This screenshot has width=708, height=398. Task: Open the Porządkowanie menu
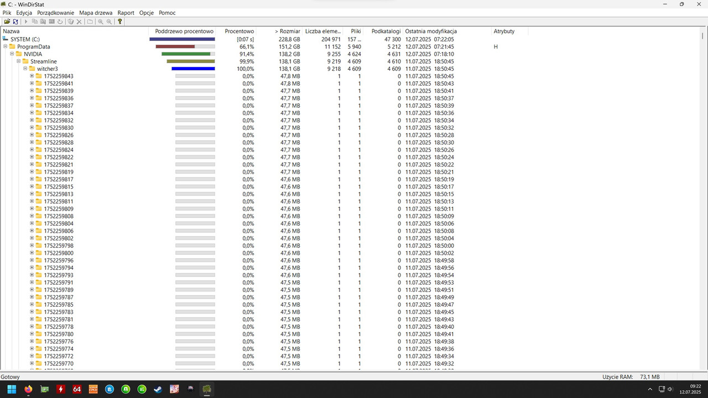55,13
